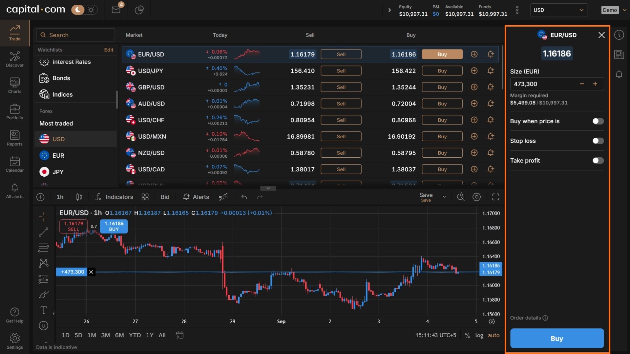Screen dimensions: 630x354
Task: Save the chart layout
Action: pos(426,197)
